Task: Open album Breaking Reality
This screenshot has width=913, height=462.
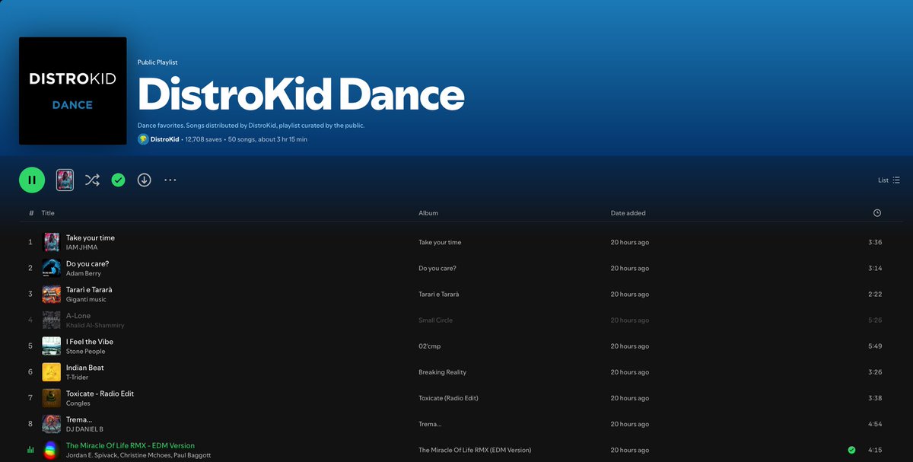Action: [442, 372]
